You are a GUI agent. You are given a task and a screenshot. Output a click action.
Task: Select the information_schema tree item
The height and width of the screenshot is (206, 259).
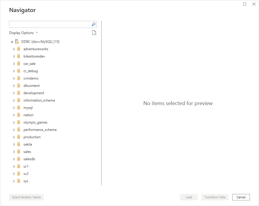[x=39, y=100]
